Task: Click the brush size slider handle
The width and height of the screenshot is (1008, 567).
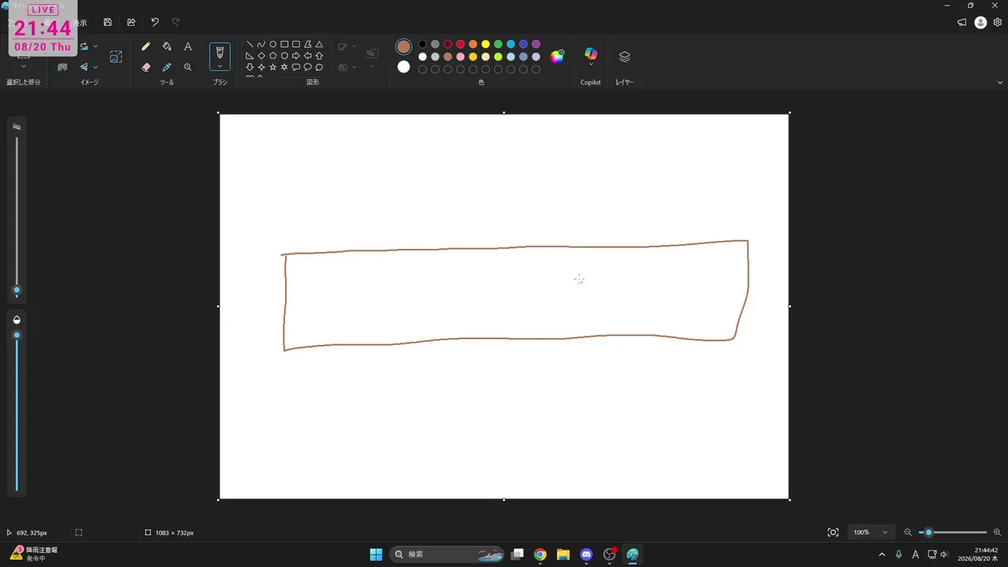Action: point(17,291)
